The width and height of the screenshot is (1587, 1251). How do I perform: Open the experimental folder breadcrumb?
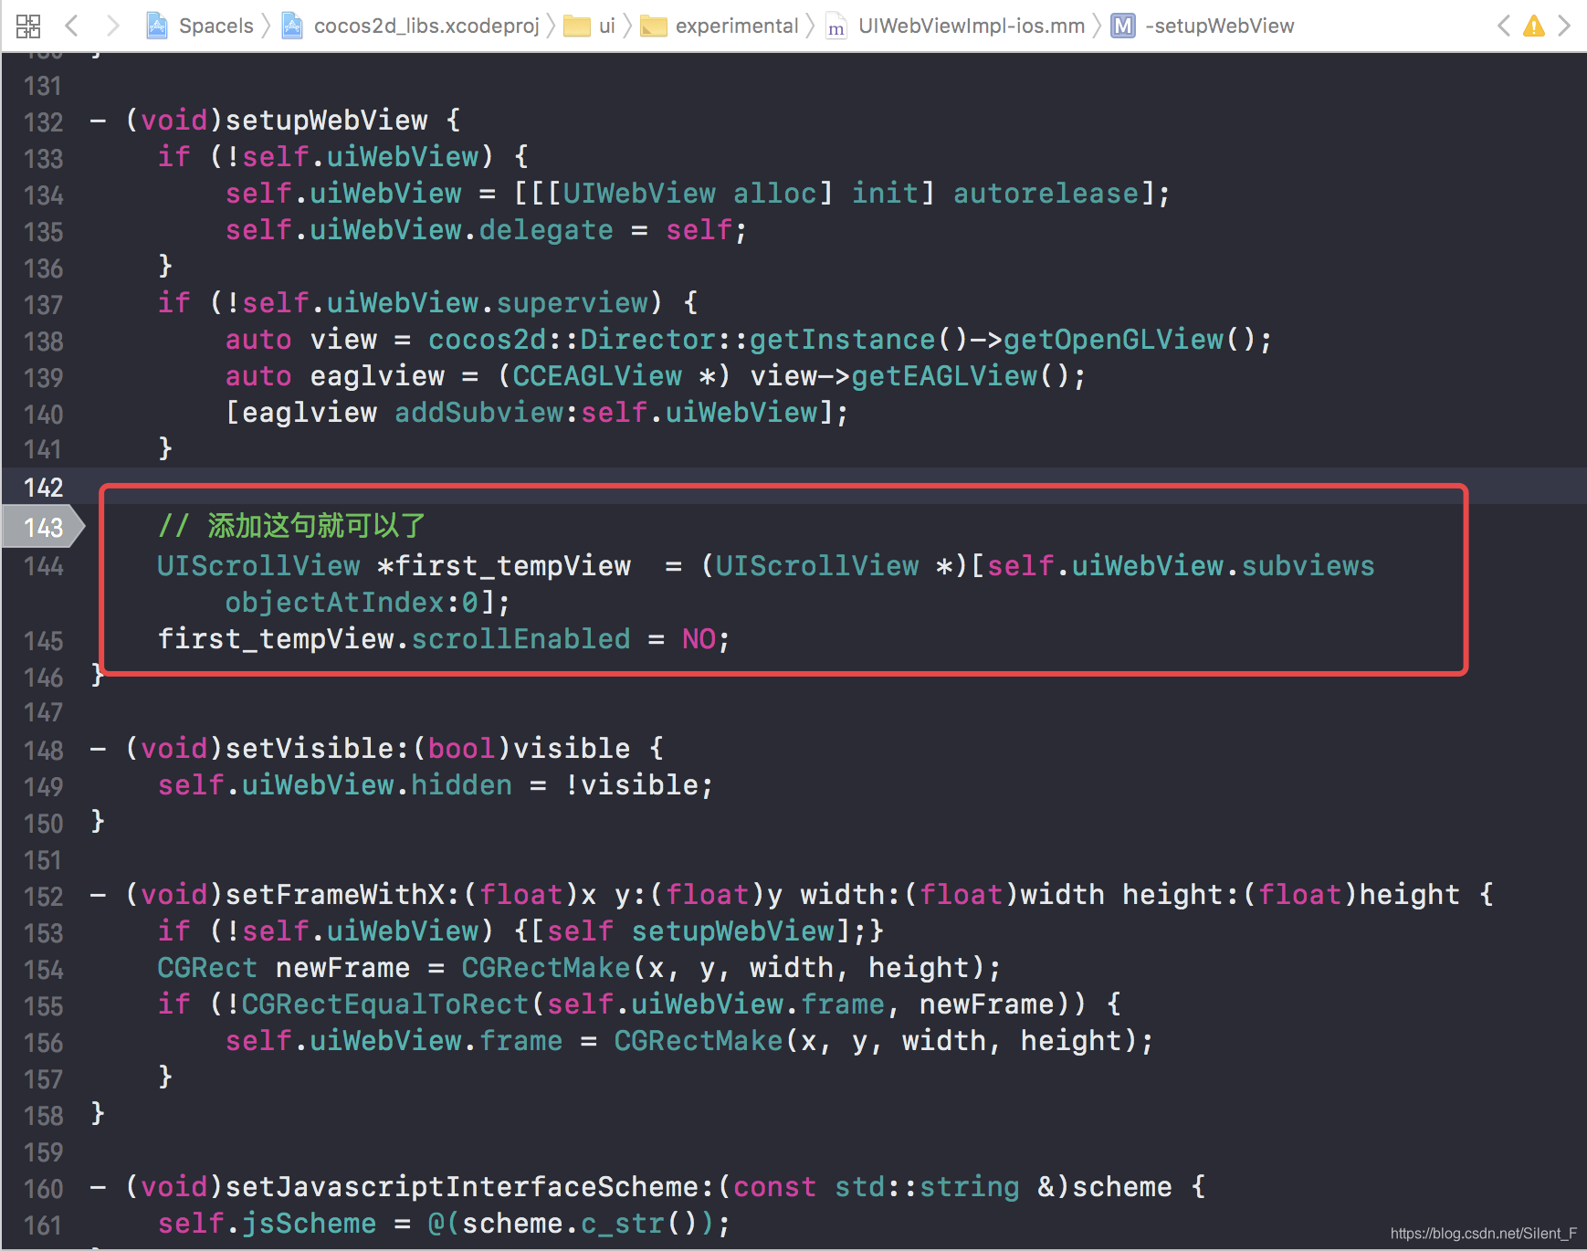point(737,26)
